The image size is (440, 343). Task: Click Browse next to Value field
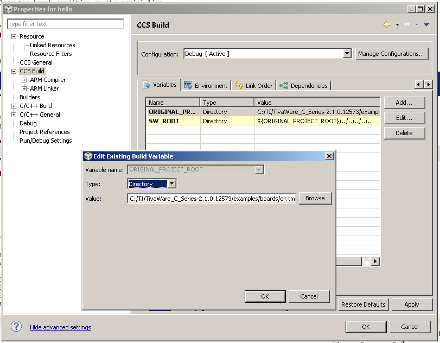[315, 198]
